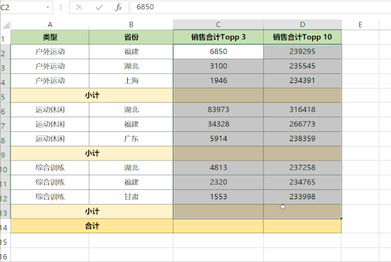Screen dimensions: 391x262
Task: Select column E header
Action: (x=360, y=24)
